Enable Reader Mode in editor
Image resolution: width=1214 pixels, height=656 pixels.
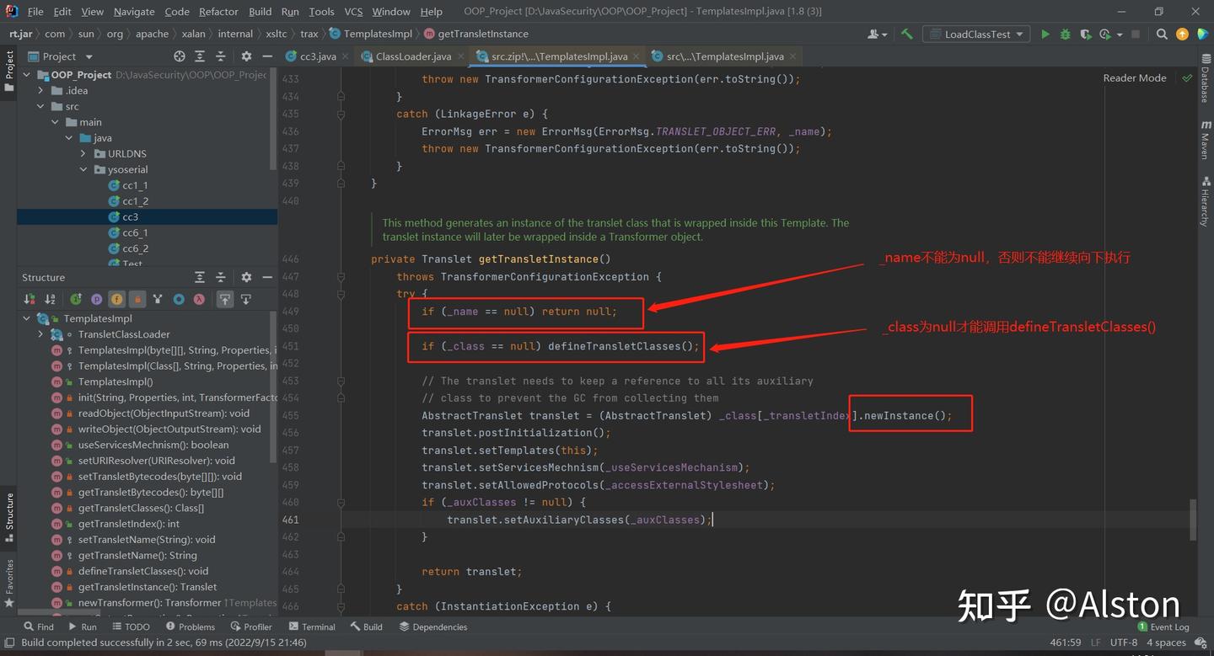pyautogui.click(x=1135, y=77)
